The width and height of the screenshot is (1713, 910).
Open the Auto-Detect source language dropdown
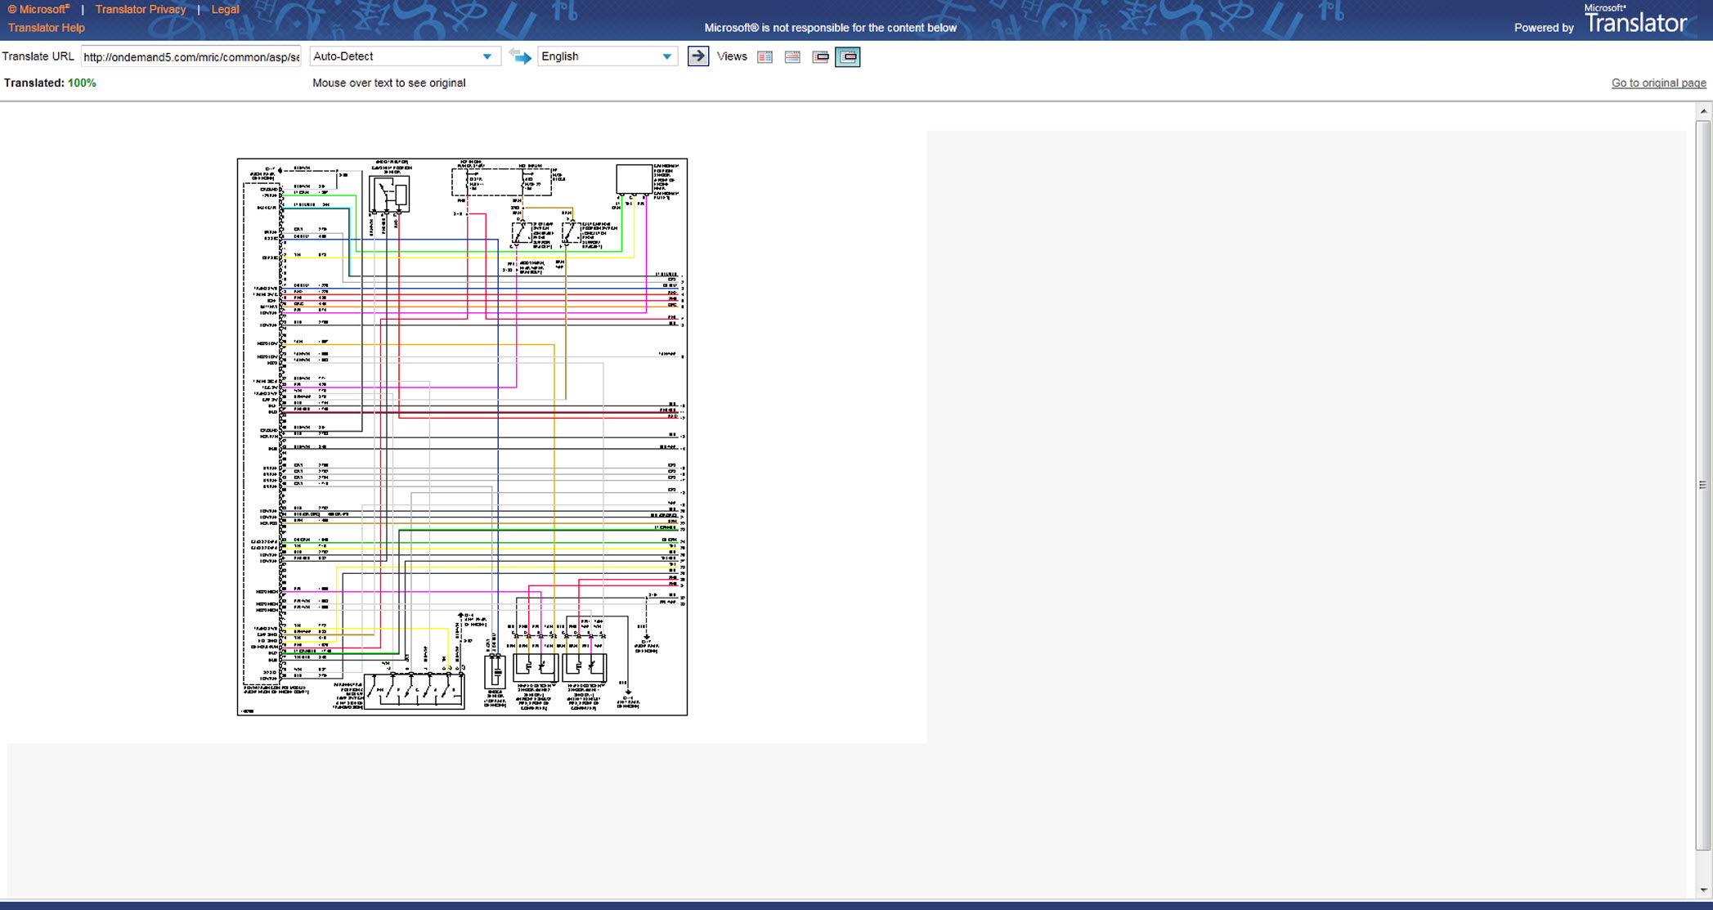[404, 56]
